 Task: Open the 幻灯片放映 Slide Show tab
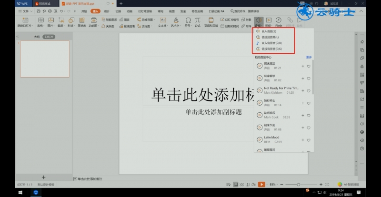pos(145,11)
